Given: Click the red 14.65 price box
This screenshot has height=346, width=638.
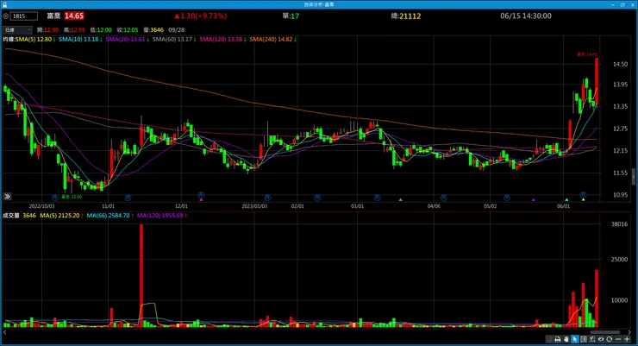Looking at the screenshot, I should [x=74, y=16].
